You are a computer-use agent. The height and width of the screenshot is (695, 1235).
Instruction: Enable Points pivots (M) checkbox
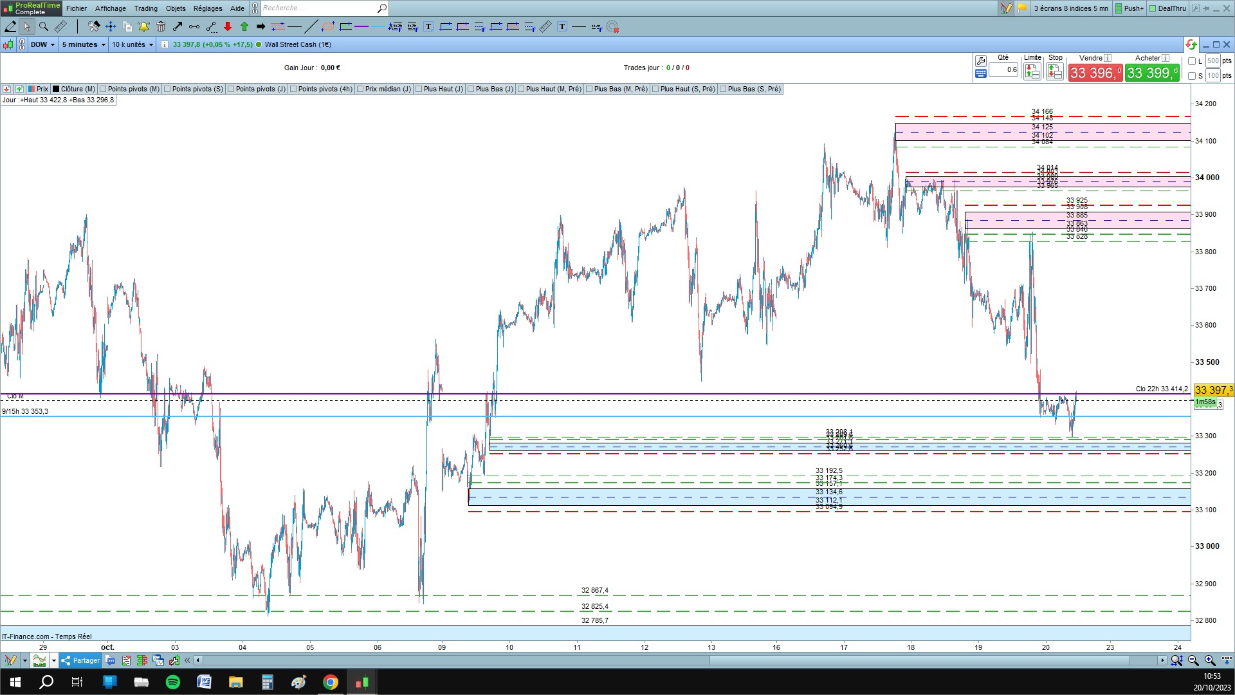(103, 89)
